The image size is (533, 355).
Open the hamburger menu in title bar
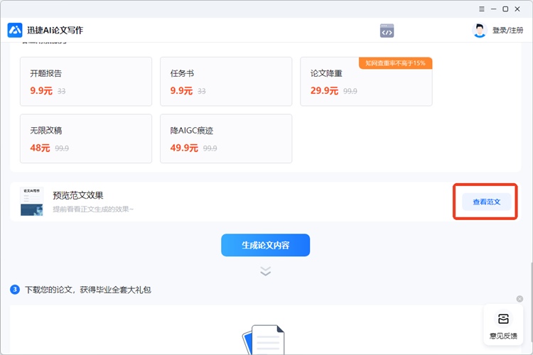[x=483, y=9]
